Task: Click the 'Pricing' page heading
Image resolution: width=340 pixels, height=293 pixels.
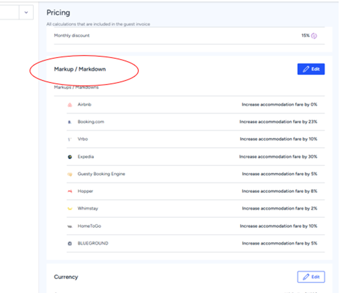Action: pos(58,12)
